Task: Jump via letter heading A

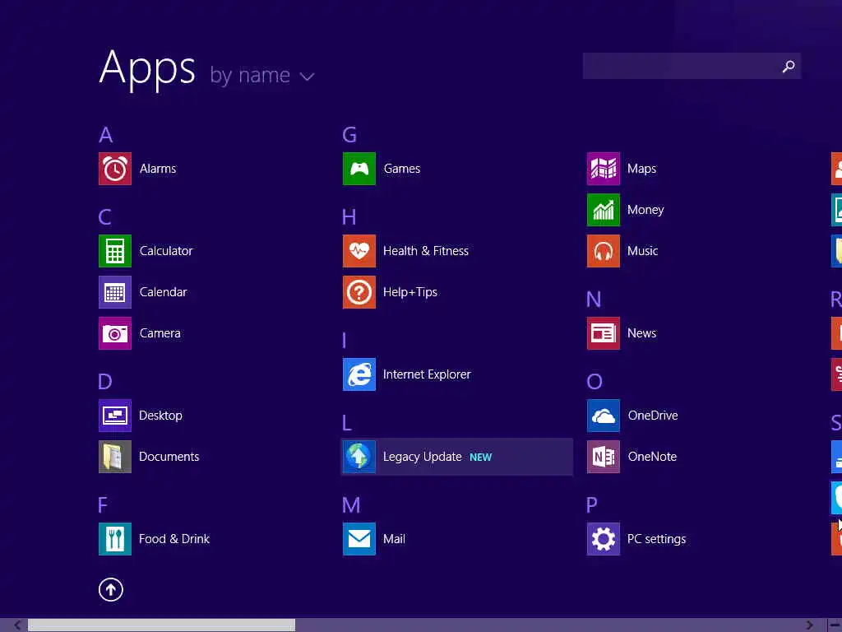Action: click(x=106, y=135)
